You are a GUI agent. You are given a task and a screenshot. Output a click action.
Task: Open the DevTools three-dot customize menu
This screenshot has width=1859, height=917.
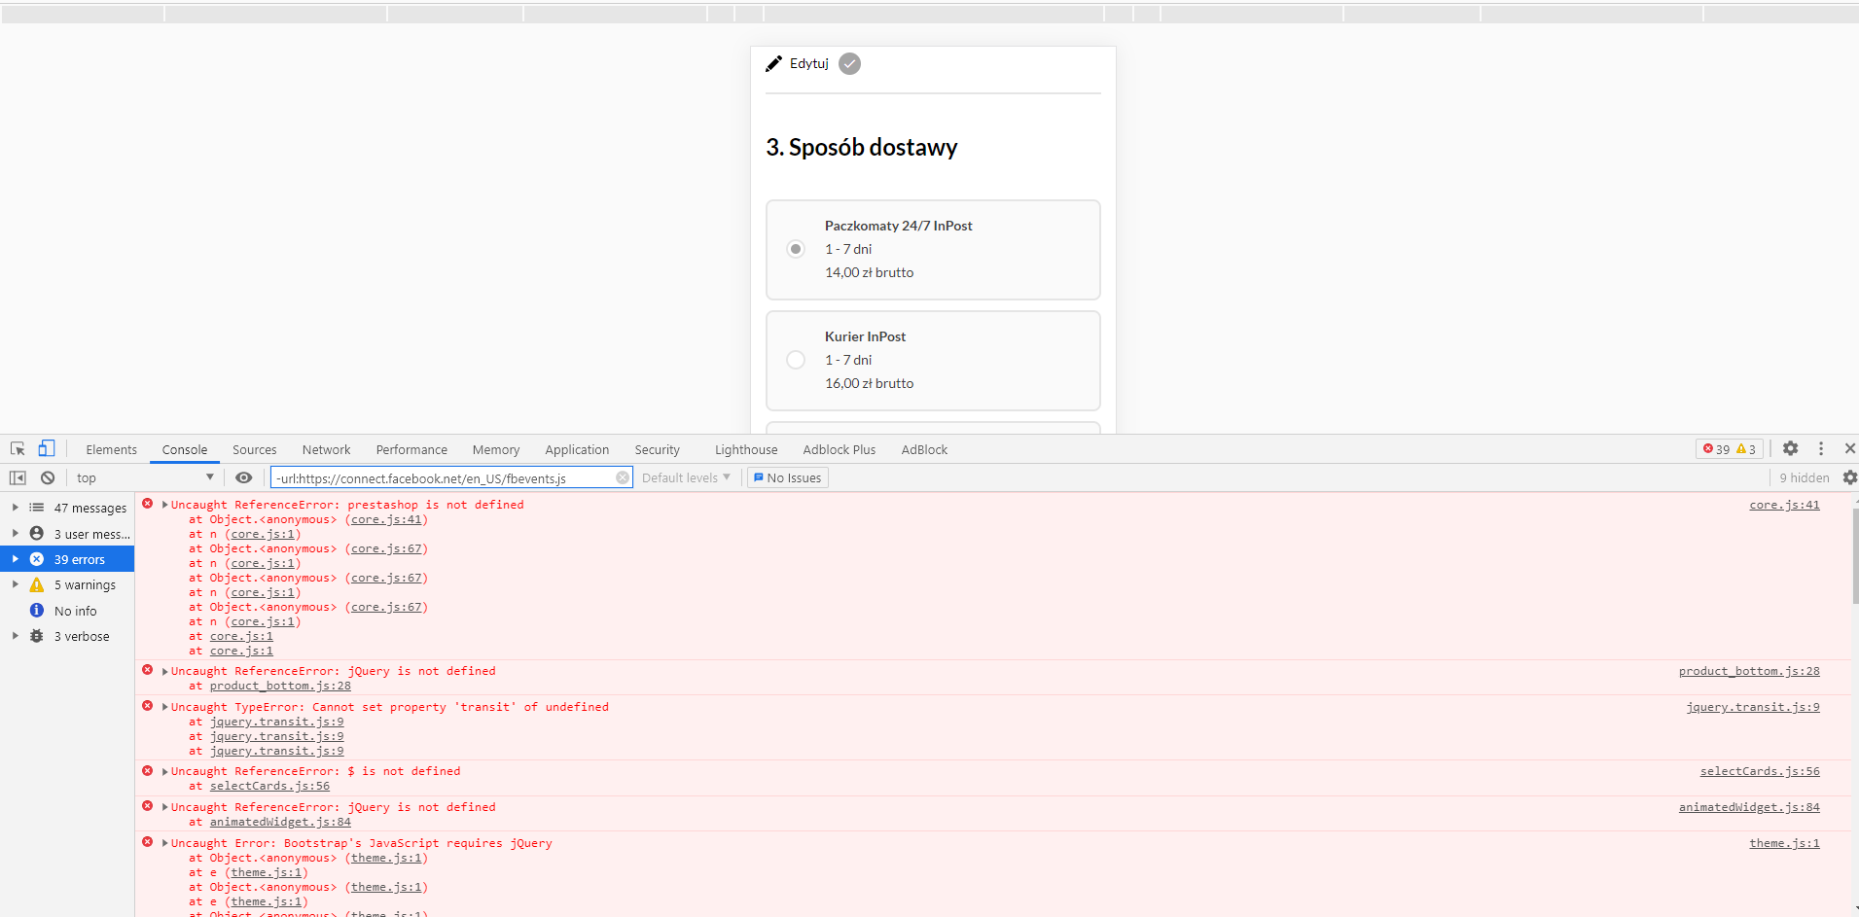pos(1821,448)
